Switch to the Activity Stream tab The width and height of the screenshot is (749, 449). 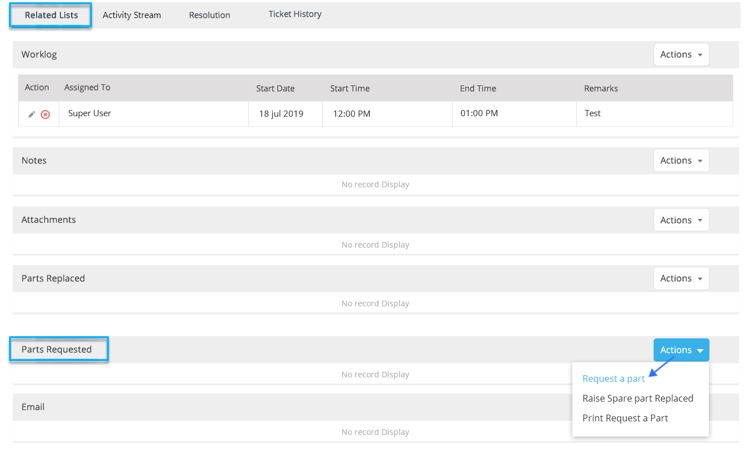pos(132,15)
